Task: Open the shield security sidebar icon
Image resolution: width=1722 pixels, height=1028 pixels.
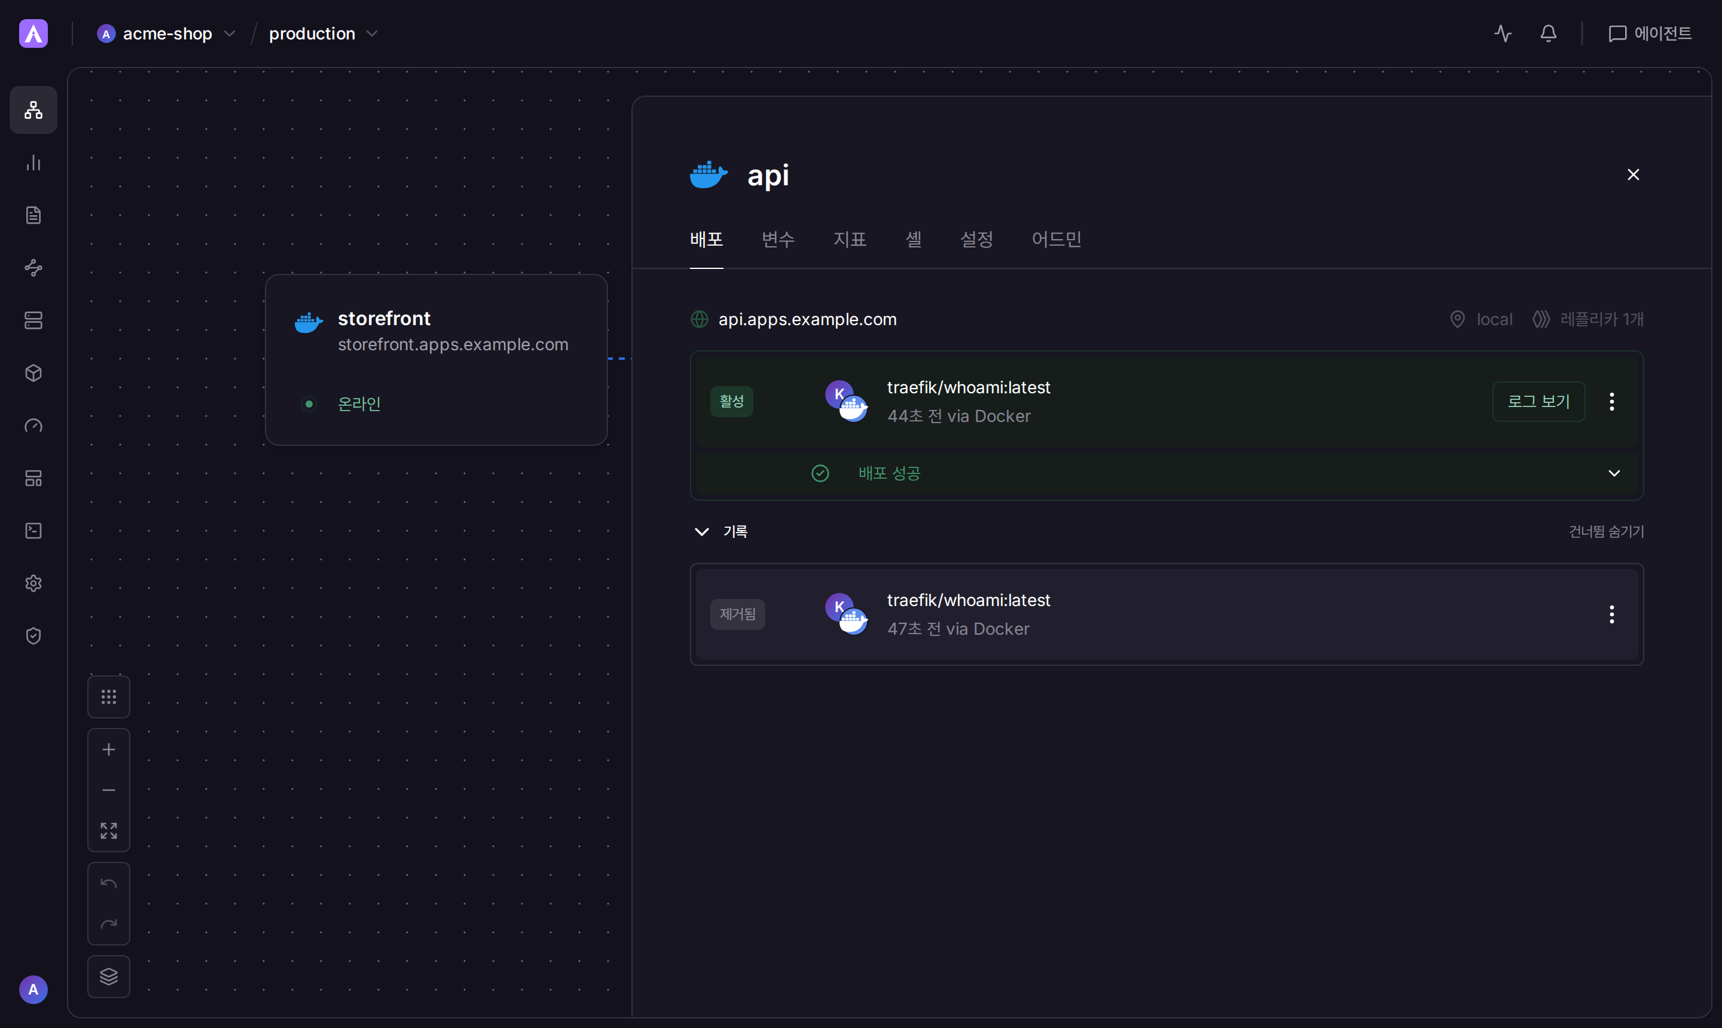Action: 33,636
